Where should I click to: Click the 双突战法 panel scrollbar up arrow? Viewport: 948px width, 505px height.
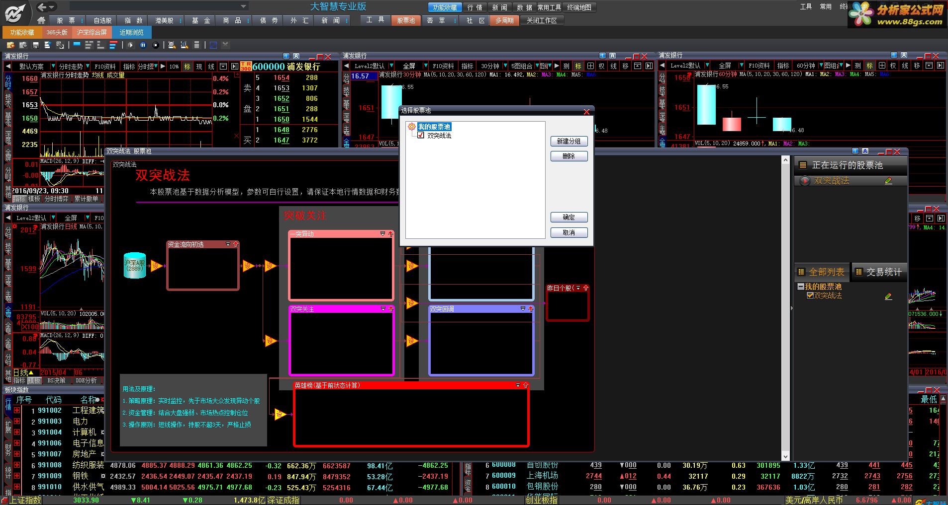click(x=785, y=160)
